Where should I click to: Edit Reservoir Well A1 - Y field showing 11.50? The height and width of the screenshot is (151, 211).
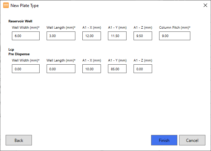[x=117, y=36]
